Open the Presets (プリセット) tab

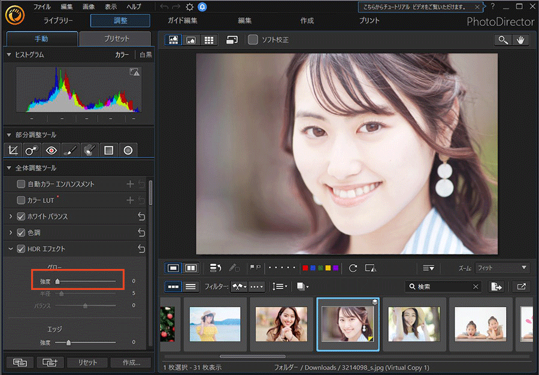(x=116, y=38)
